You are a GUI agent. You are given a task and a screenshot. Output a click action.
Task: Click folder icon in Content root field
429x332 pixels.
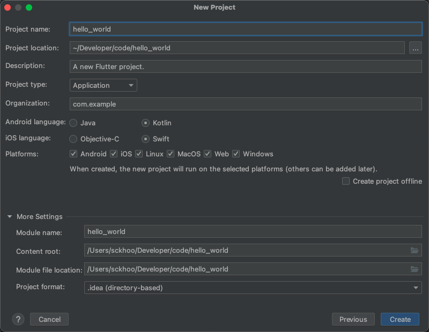click(x=414, y=251)
